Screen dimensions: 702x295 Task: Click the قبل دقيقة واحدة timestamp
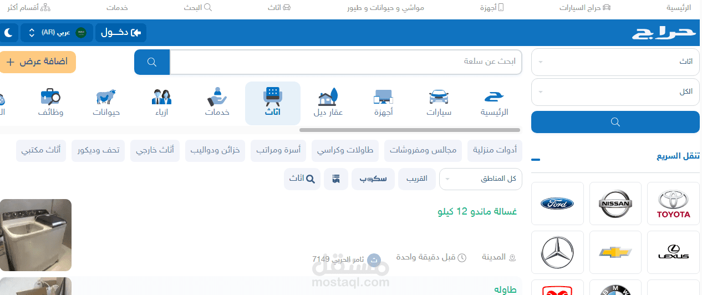(431, 257)
